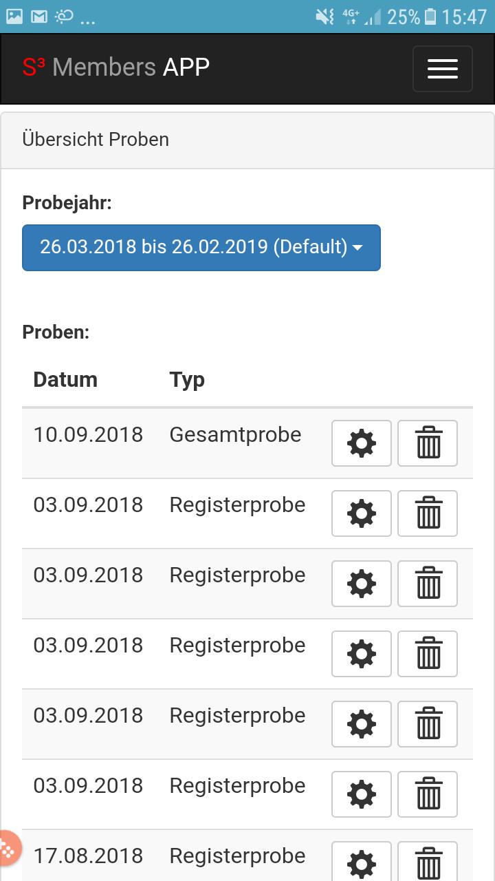The image size is (495, 881).
Task: Delete the first 03.09.2018 Registerprobe
Action: (428, 513)
